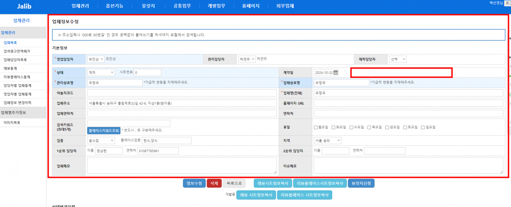Expand the 영업담당자 dropdown
This screenshot has width=511, height=207.
point(95,60)
